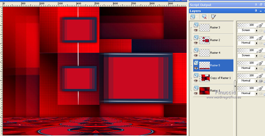This screenshot has height=136, width=265.
Task: Click the 'Raster 4' layer name
Action: (x=215, y=53)
